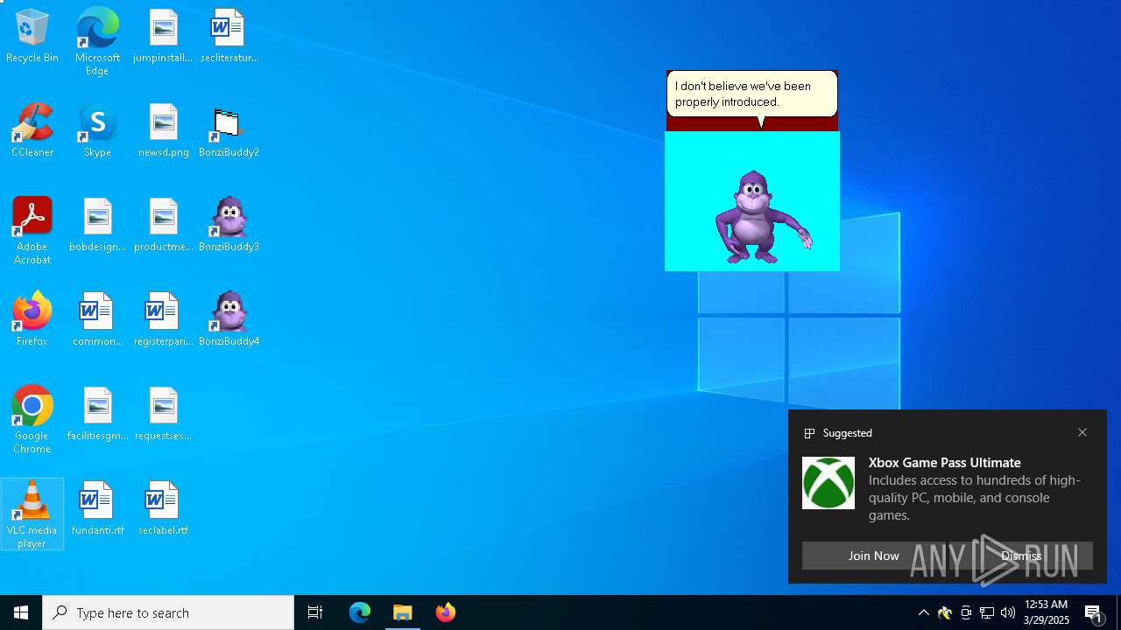Open Google Chrome desktop shortcut

click(x=32, y=420)
